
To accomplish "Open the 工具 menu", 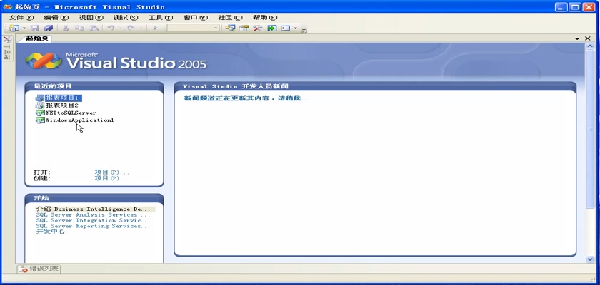I will coord(161,18).
